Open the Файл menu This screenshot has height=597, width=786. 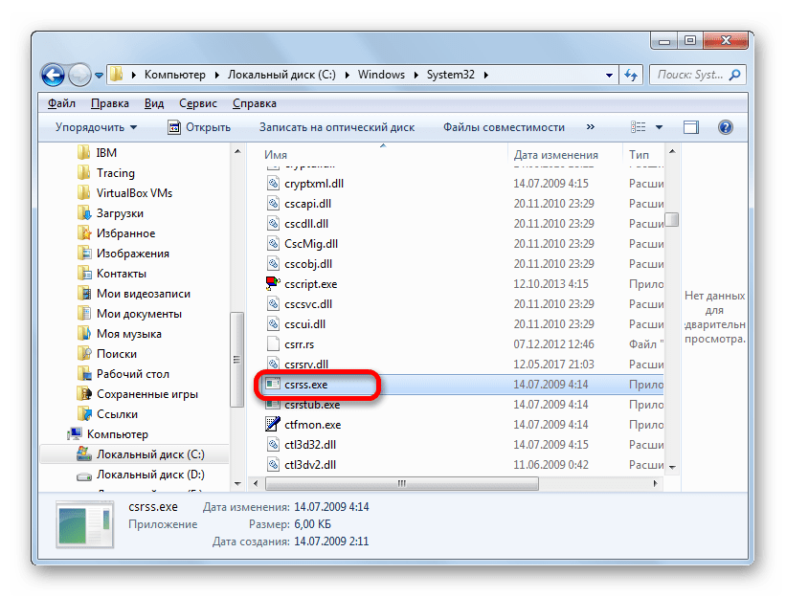point(61,103)
